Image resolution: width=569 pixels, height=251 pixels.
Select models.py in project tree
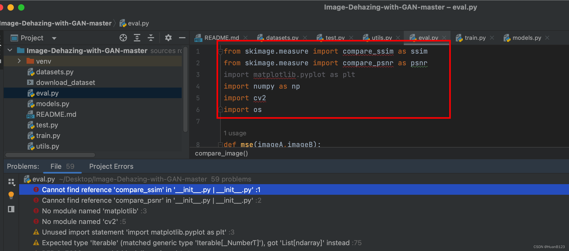pos(48,104)
